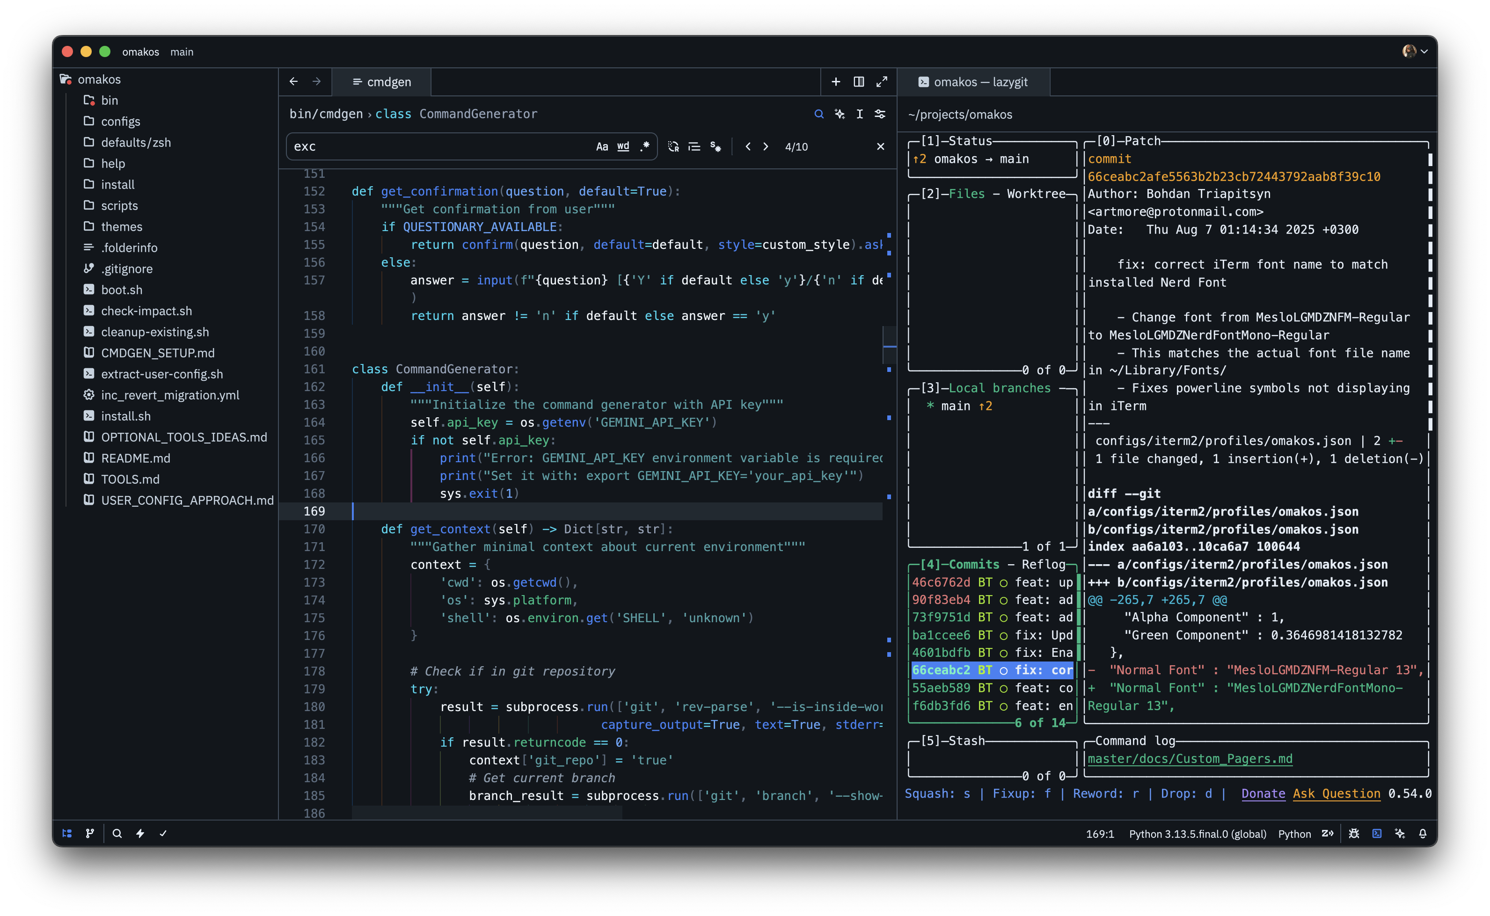
Task: Open editor controls sliders icon
Action: pos(880,114)
